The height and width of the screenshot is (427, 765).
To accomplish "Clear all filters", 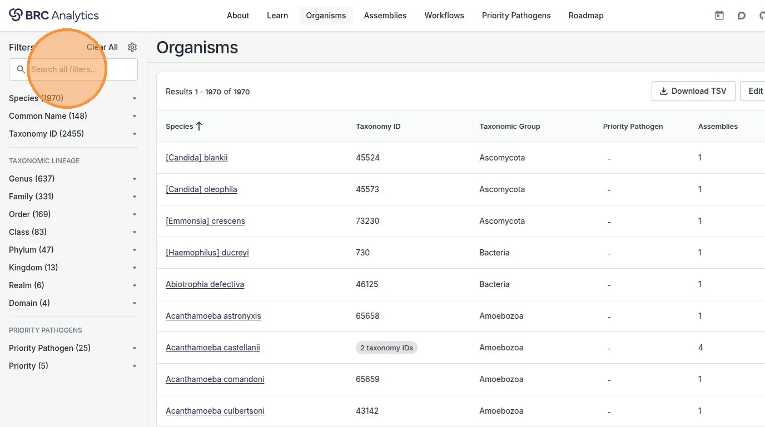I will pos(102,47).
